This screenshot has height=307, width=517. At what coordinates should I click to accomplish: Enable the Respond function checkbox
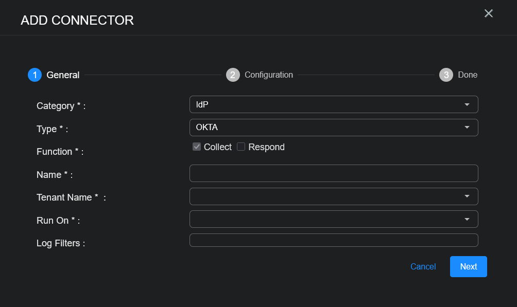241,147
